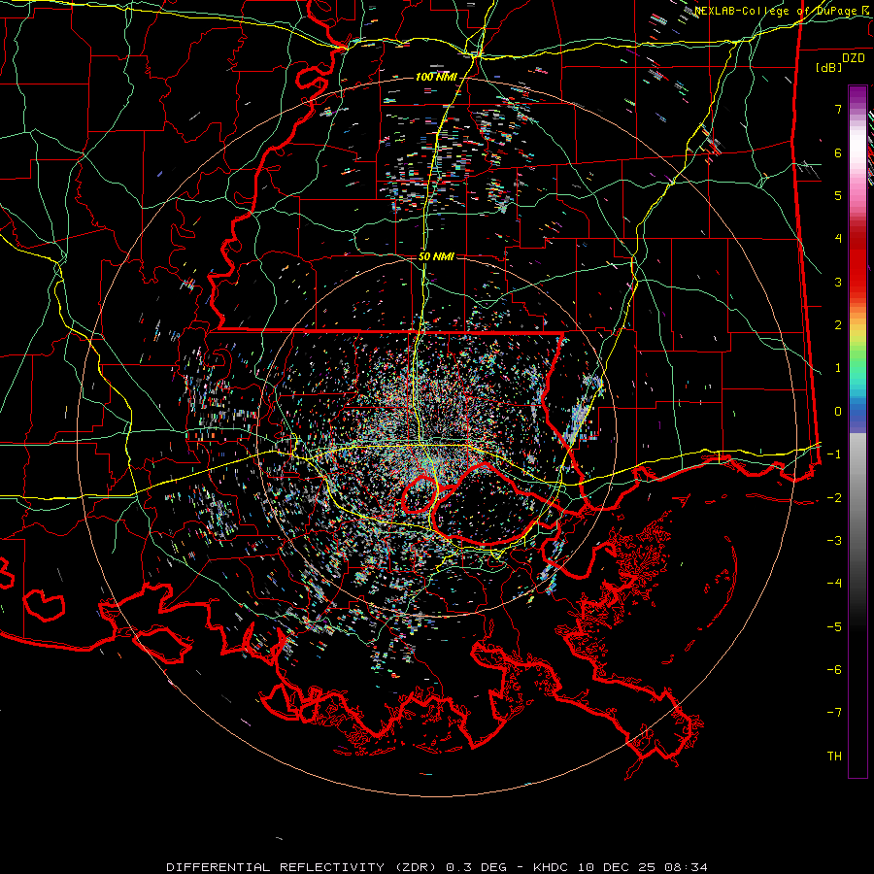874x874 pixels.
Task: Click the 1 value on the dB scale
Action: (838, 368)
